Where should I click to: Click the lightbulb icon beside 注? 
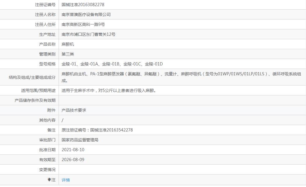pos(49,180)
